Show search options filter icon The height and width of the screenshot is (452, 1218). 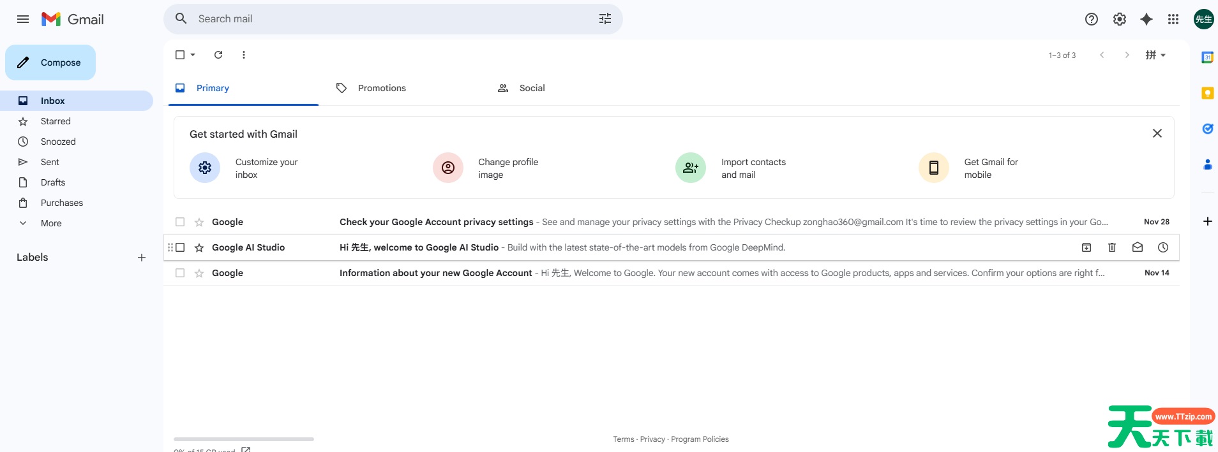click(605, 19)
